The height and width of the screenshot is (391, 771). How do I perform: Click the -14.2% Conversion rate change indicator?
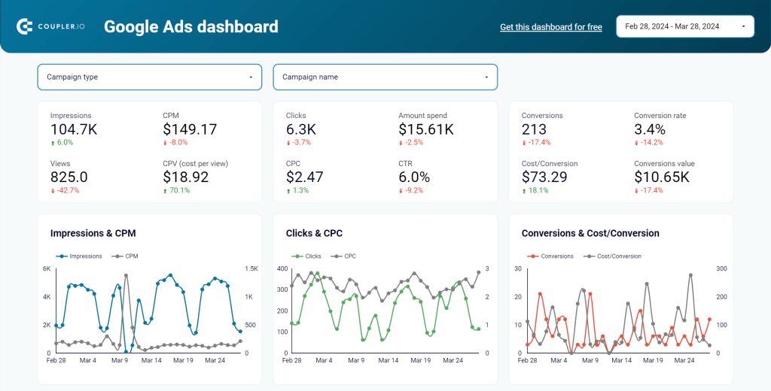[x=648, y=142]
